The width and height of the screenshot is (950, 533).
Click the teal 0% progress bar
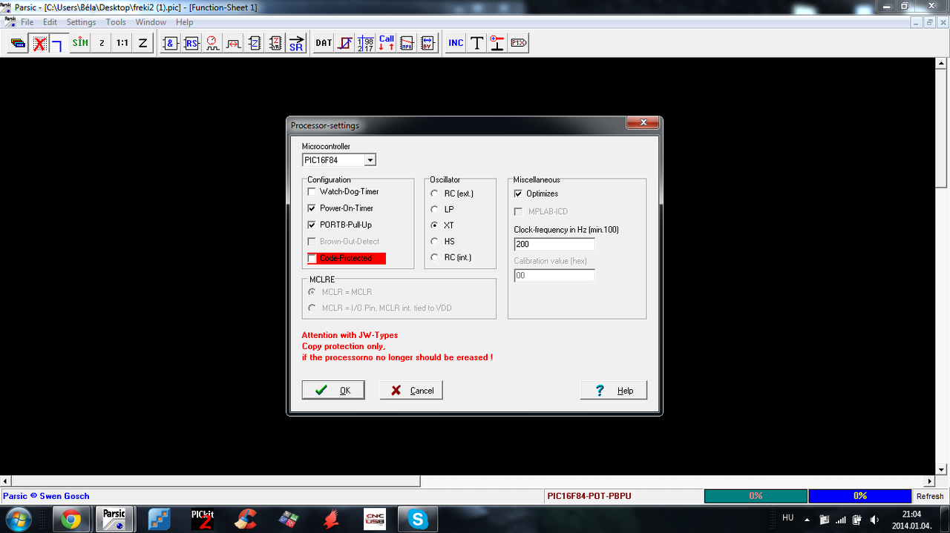[756, 496]
